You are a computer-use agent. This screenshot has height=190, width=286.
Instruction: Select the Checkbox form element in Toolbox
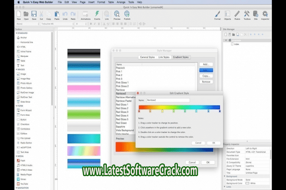tap(26, 124)
